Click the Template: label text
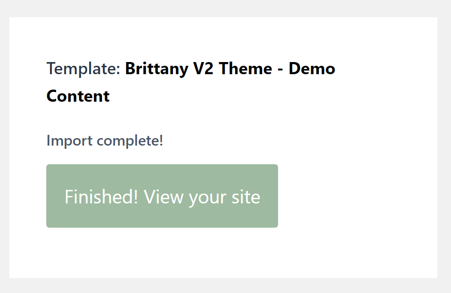 (x=83, y=69)
